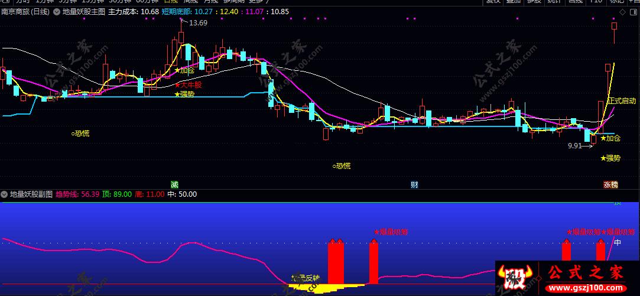Open the 多周期 period tab
This screenshot has width=640, height=296.
point(233,1)
